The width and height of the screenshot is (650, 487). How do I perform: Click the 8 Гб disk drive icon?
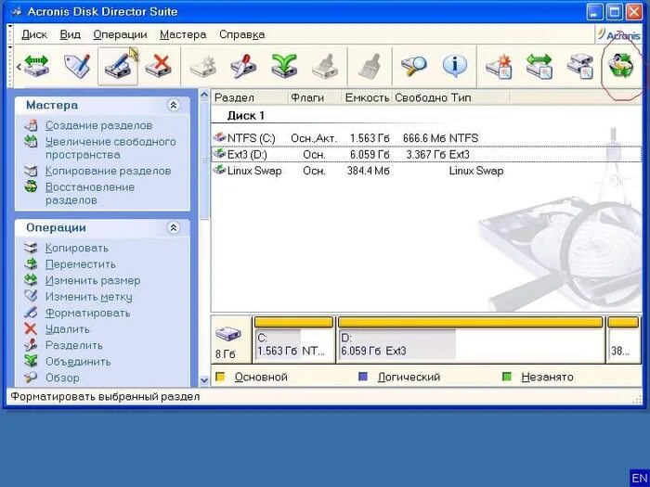227,333
